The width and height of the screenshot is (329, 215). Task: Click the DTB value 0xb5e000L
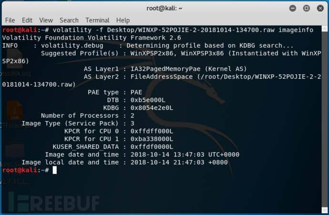coord(148,100)
